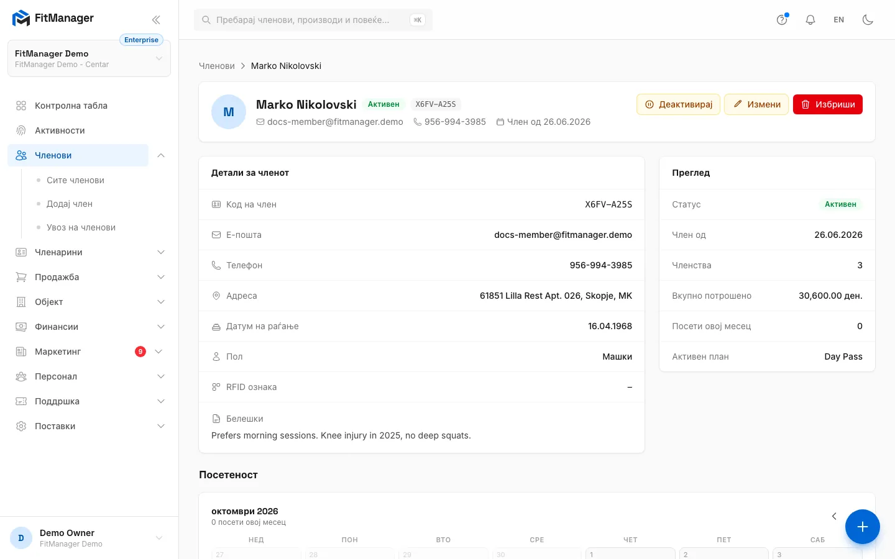Click the Белешки note icon
This screenshot has width=895, height=559.
coord(216,419)
